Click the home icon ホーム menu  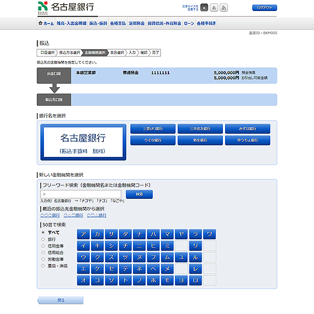coord(46,24)
